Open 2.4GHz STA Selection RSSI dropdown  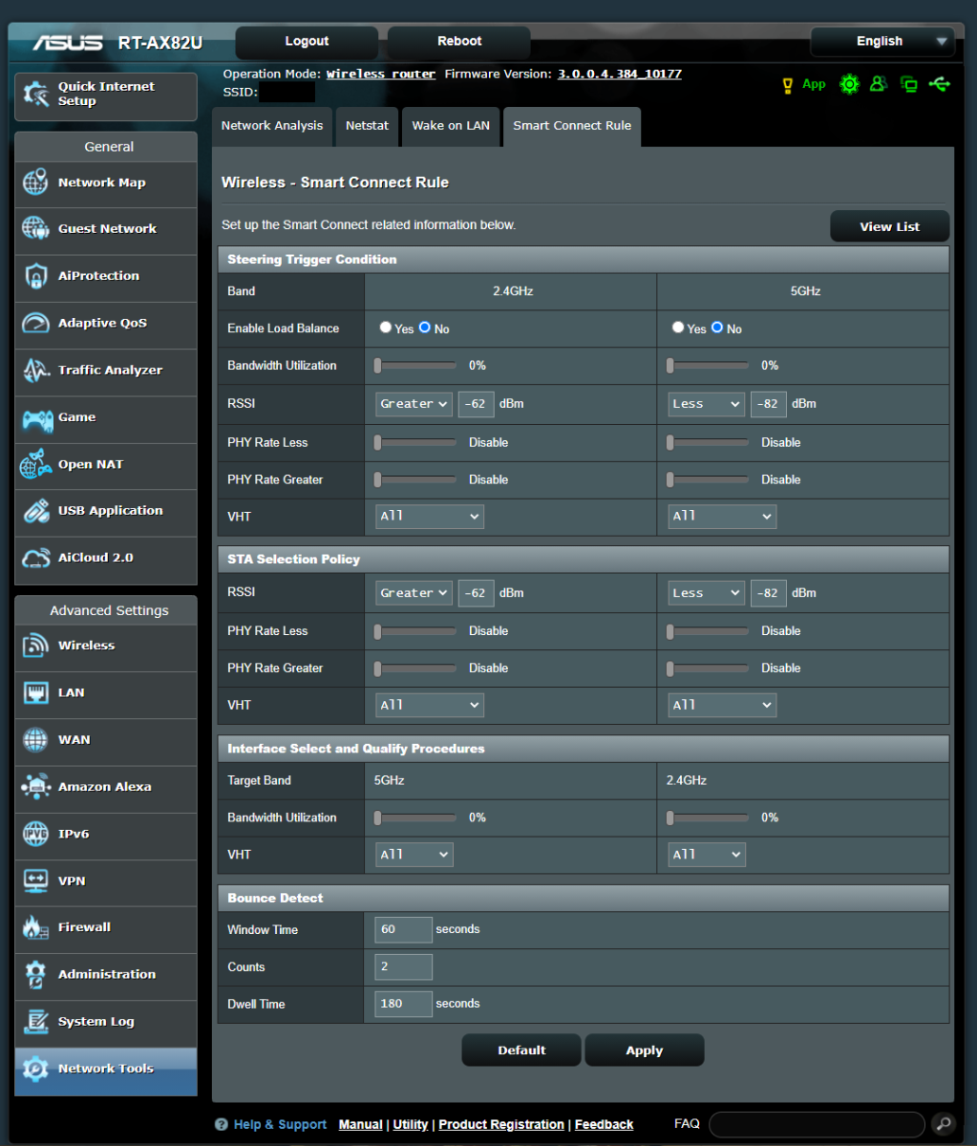[414, 593]
